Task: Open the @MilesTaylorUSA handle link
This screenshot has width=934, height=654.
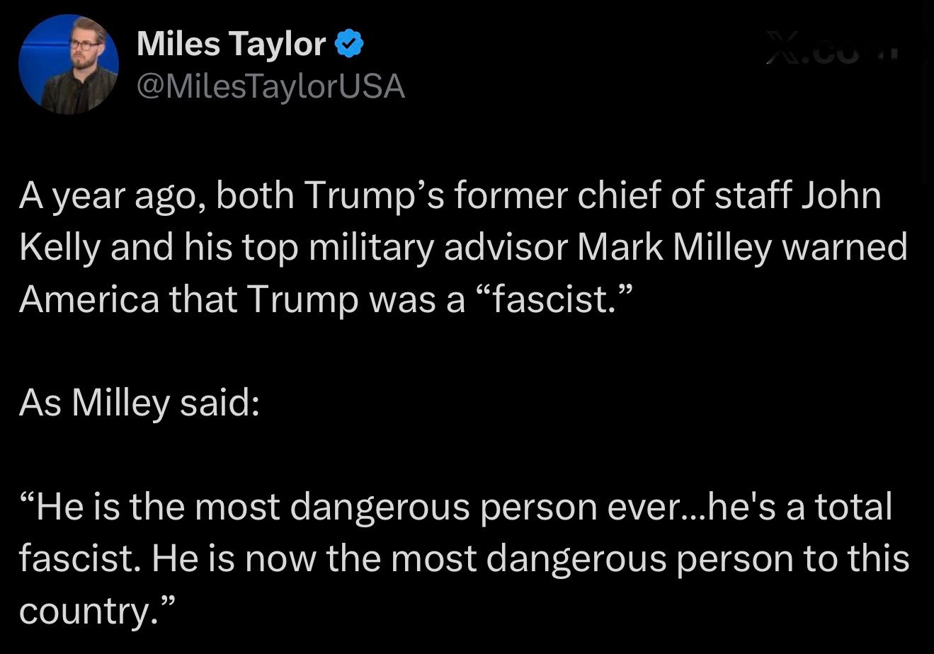Action: [270, 86]
